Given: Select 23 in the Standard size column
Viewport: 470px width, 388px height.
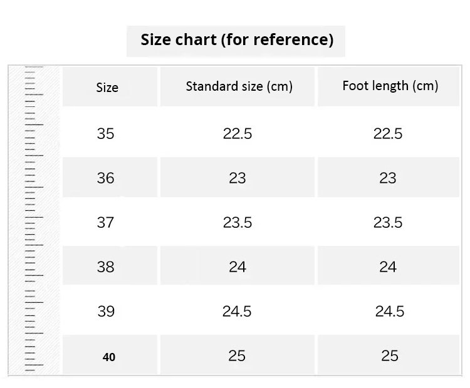Looking at the screenshot, I should pyautogui.click(x=238, y=178).
